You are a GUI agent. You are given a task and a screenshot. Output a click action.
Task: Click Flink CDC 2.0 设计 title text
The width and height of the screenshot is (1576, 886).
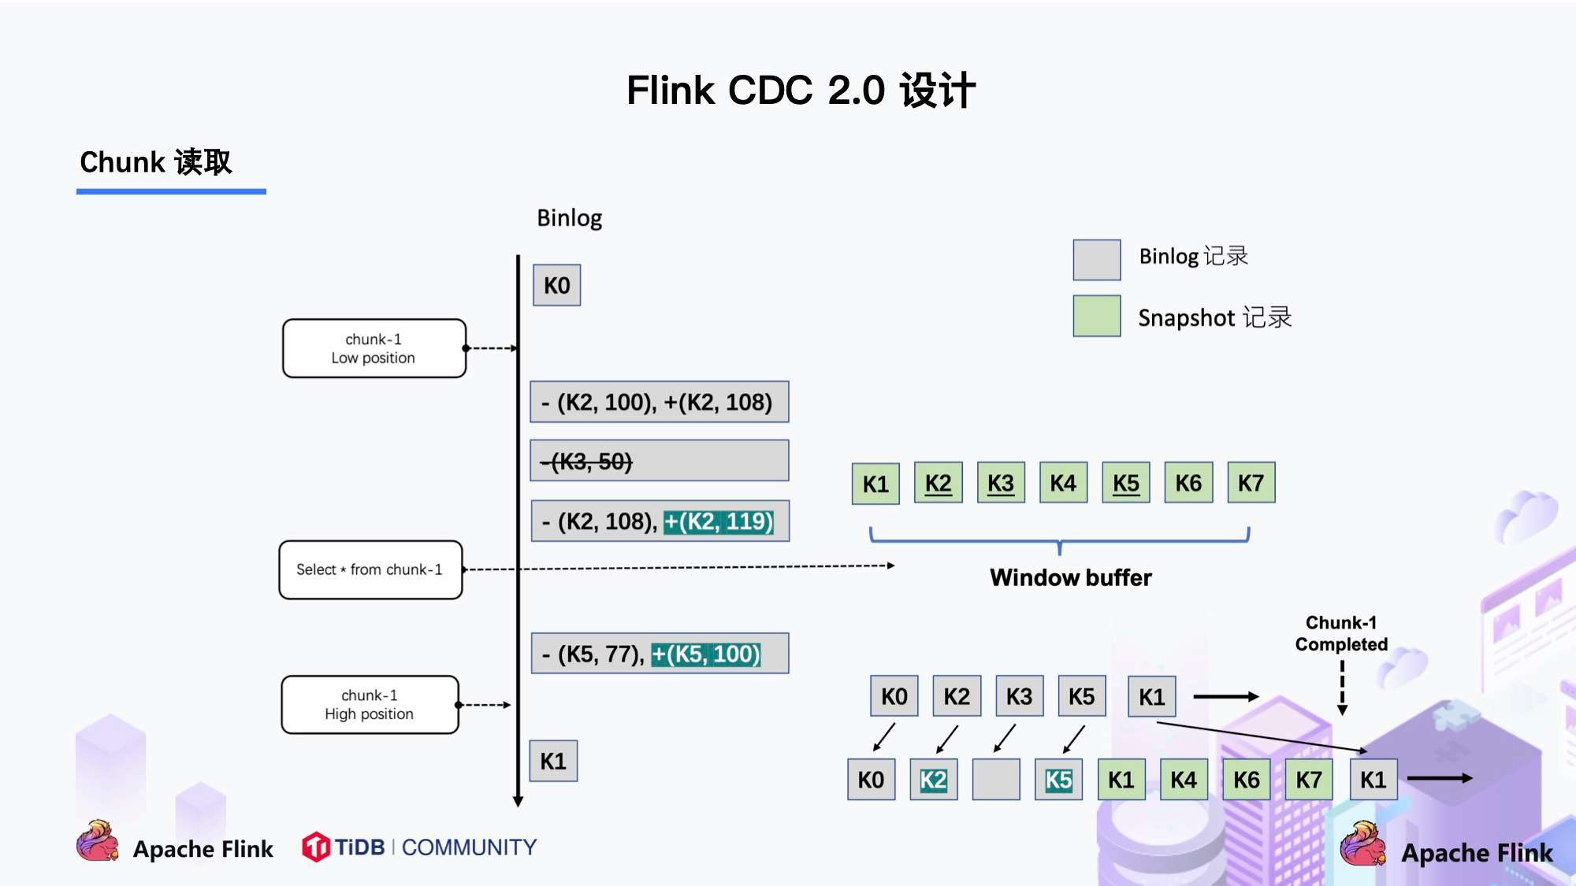(787, 87)
